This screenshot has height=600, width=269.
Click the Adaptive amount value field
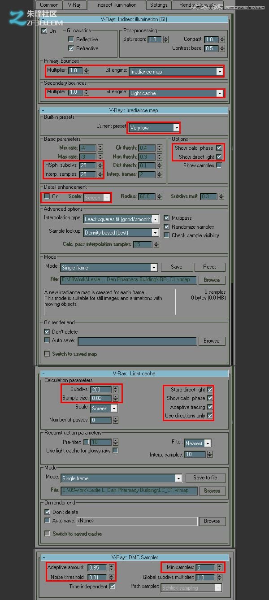point(97,568)
